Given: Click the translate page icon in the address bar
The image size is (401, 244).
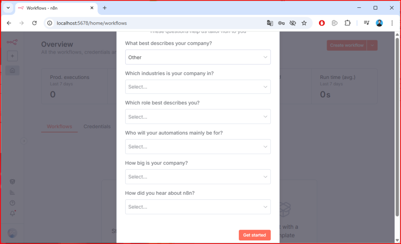Looking at the screenshot, I should tap(270, 23).
